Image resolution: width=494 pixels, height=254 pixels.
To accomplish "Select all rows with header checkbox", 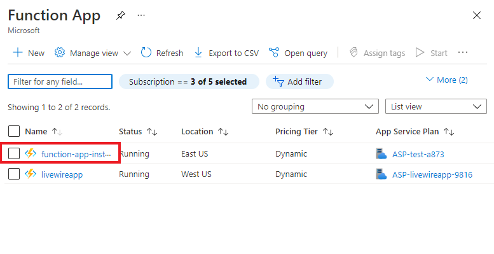I will tap(14, 131).
